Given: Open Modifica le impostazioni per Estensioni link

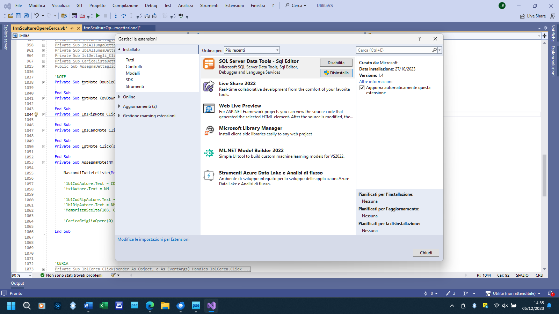Looking at the screenshot, I should [x=153, y=239].
